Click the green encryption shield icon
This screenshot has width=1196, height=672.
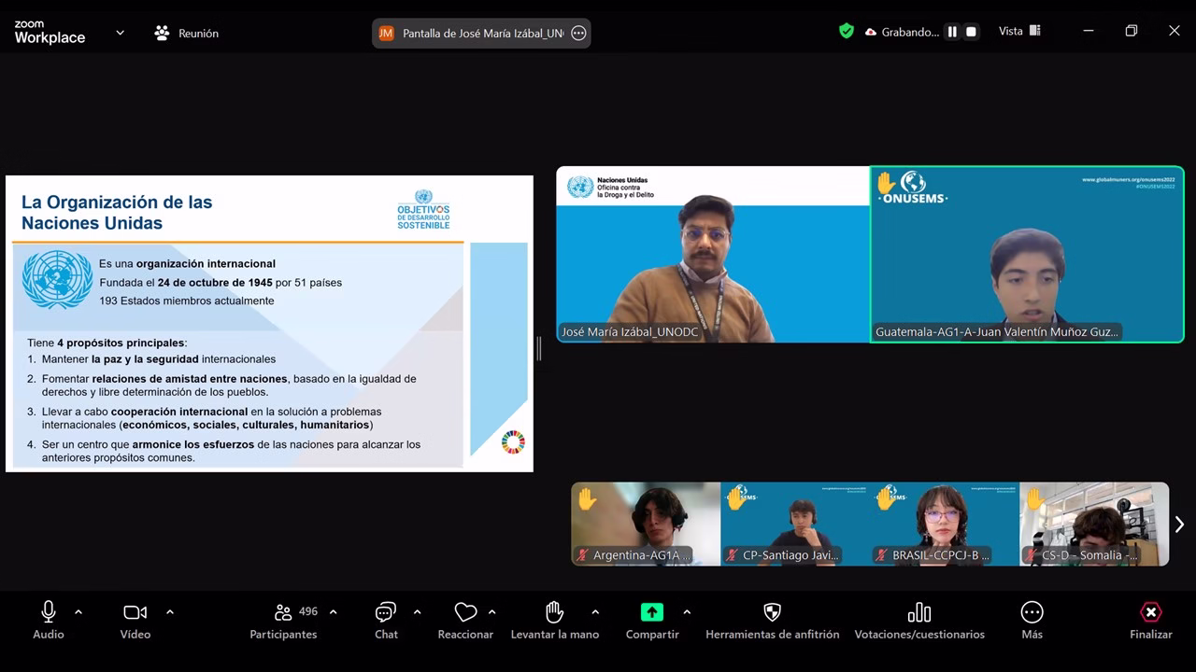click(847, 32)
